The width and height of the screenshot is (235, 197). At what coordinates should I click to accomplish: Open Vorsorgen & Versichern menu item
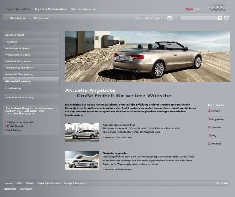point(31,68)
